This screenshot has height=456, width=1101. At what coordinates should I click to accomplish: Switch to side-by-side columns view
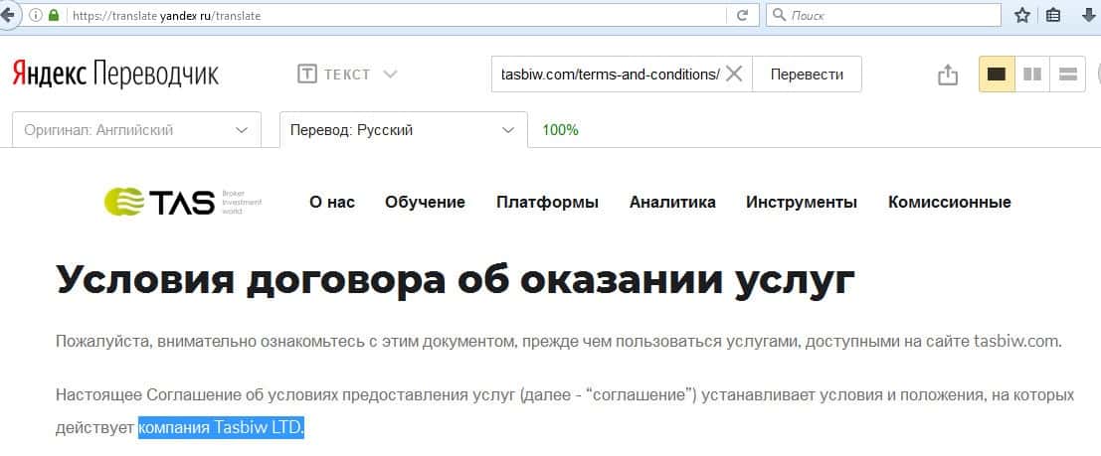1032,75
